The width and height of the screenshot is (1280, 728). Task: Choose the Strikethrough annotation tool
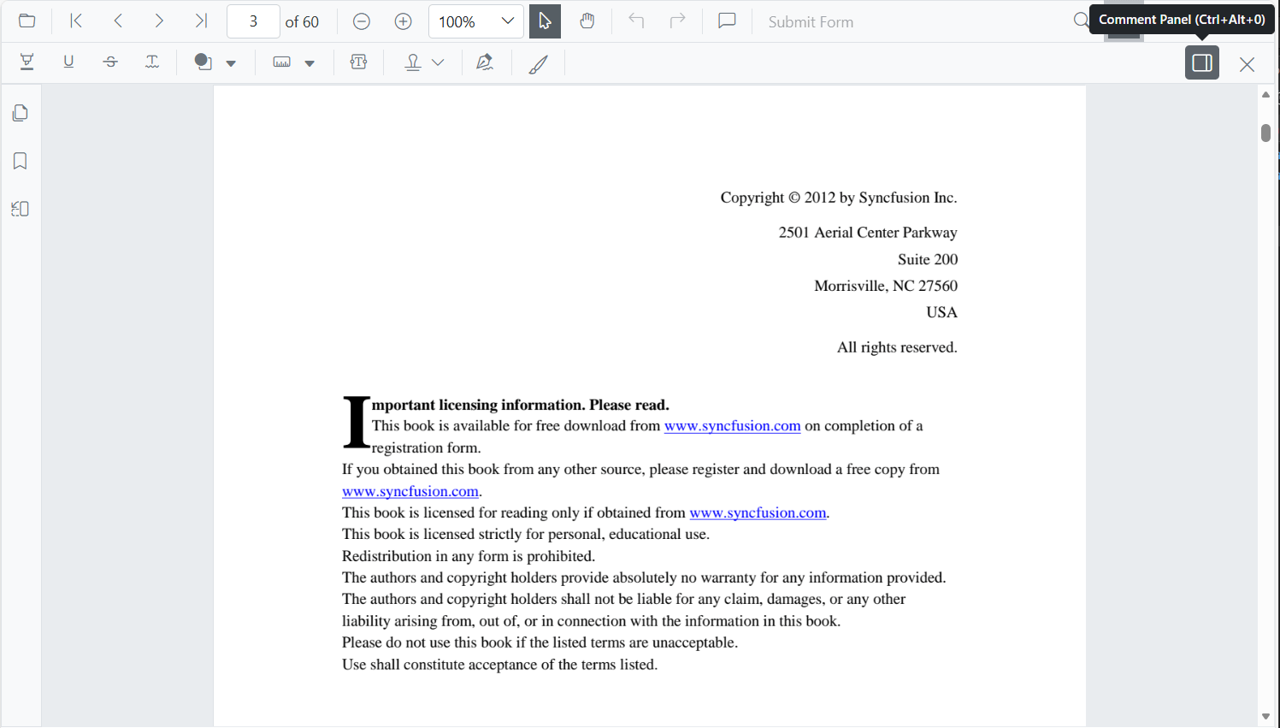pos(110,62)
